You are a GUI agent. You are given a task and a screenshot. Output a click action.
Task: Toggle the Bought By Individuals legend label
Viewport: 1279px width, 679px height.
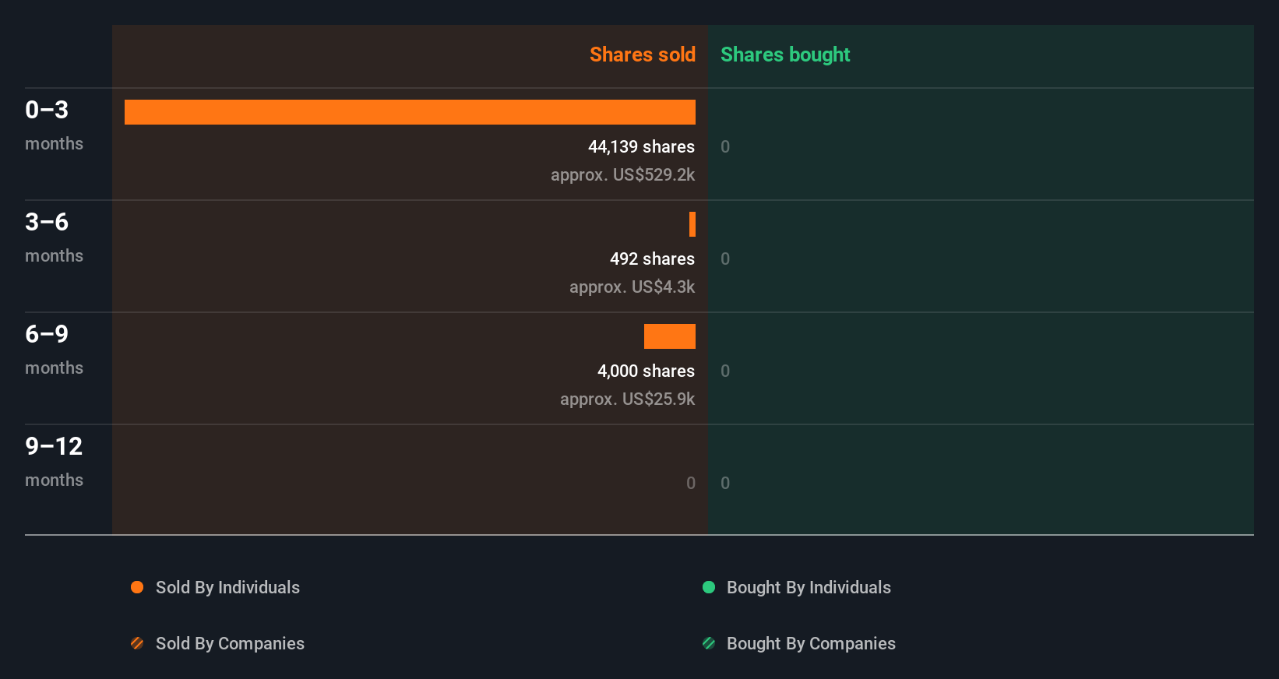pyautogui.click(x=809, y=587)
